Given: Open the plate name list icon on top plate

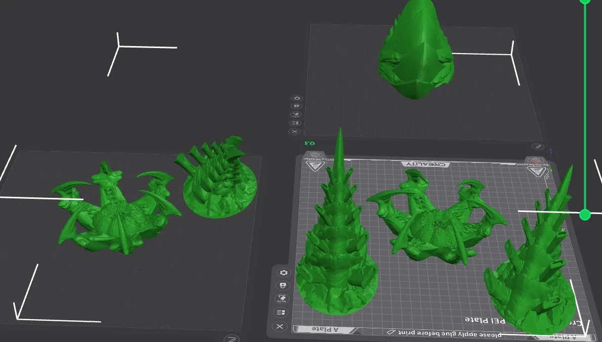Looking at the screenshot, I should [296, 122].
